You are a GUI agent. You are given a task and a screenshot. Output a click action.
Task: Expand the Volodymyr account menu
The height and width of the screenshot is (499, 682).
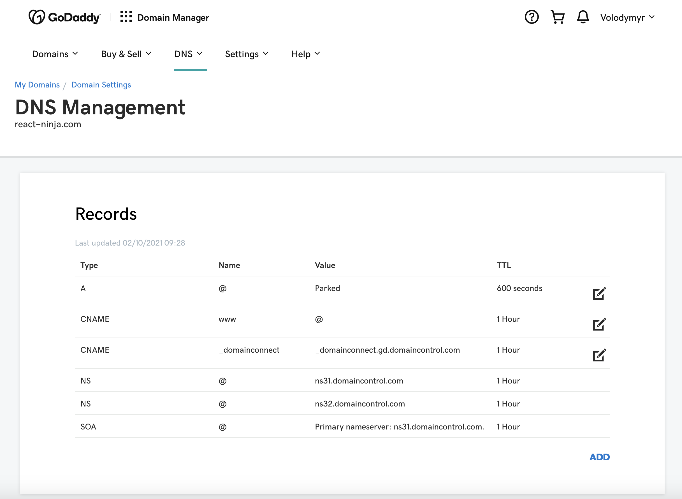pyautogui.click(x=627, y=17)
